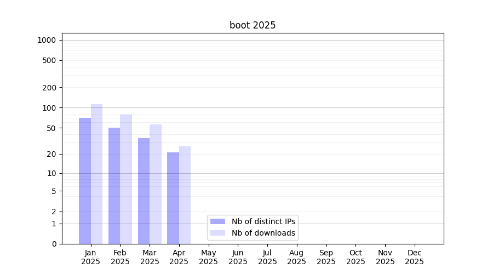Click the downloads legend color swatch
Screen dimensions: 493x274
pyautogui.click(x=217, y=233)
